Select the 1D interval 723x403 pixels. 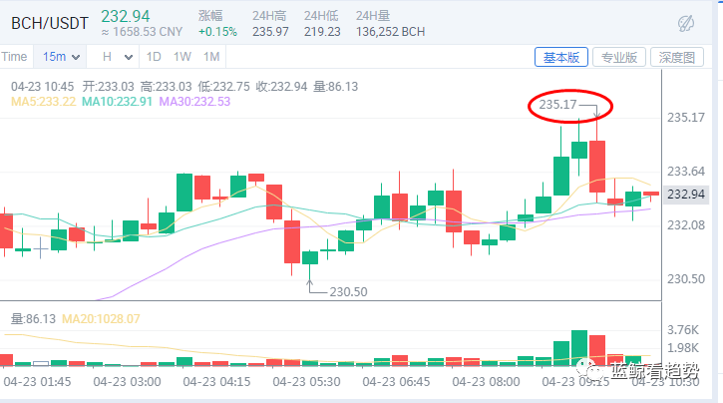154,57
